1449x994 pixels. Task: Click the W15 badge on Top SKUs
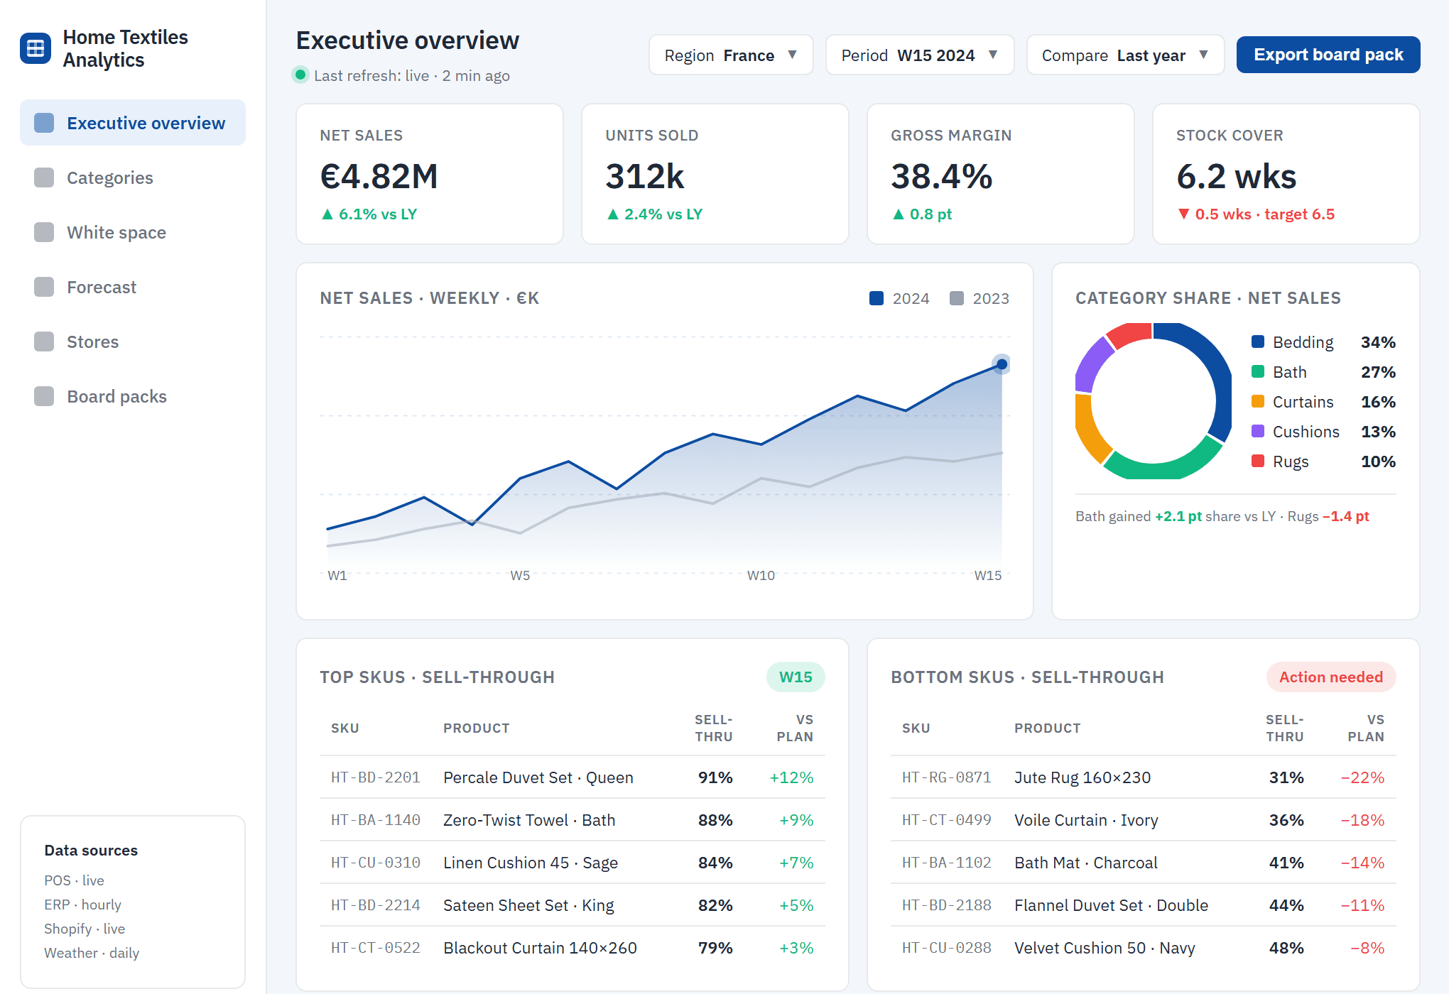(796, 677)
